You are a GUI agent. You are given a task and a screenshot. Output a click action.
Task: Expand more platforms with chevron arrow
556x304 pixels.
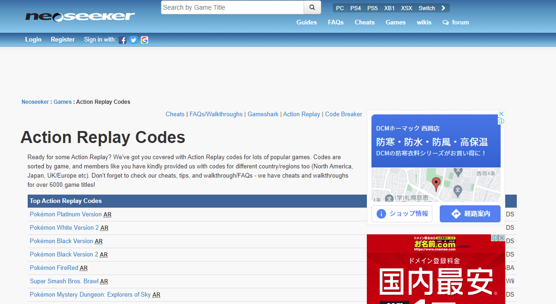(x=443, y=8)
